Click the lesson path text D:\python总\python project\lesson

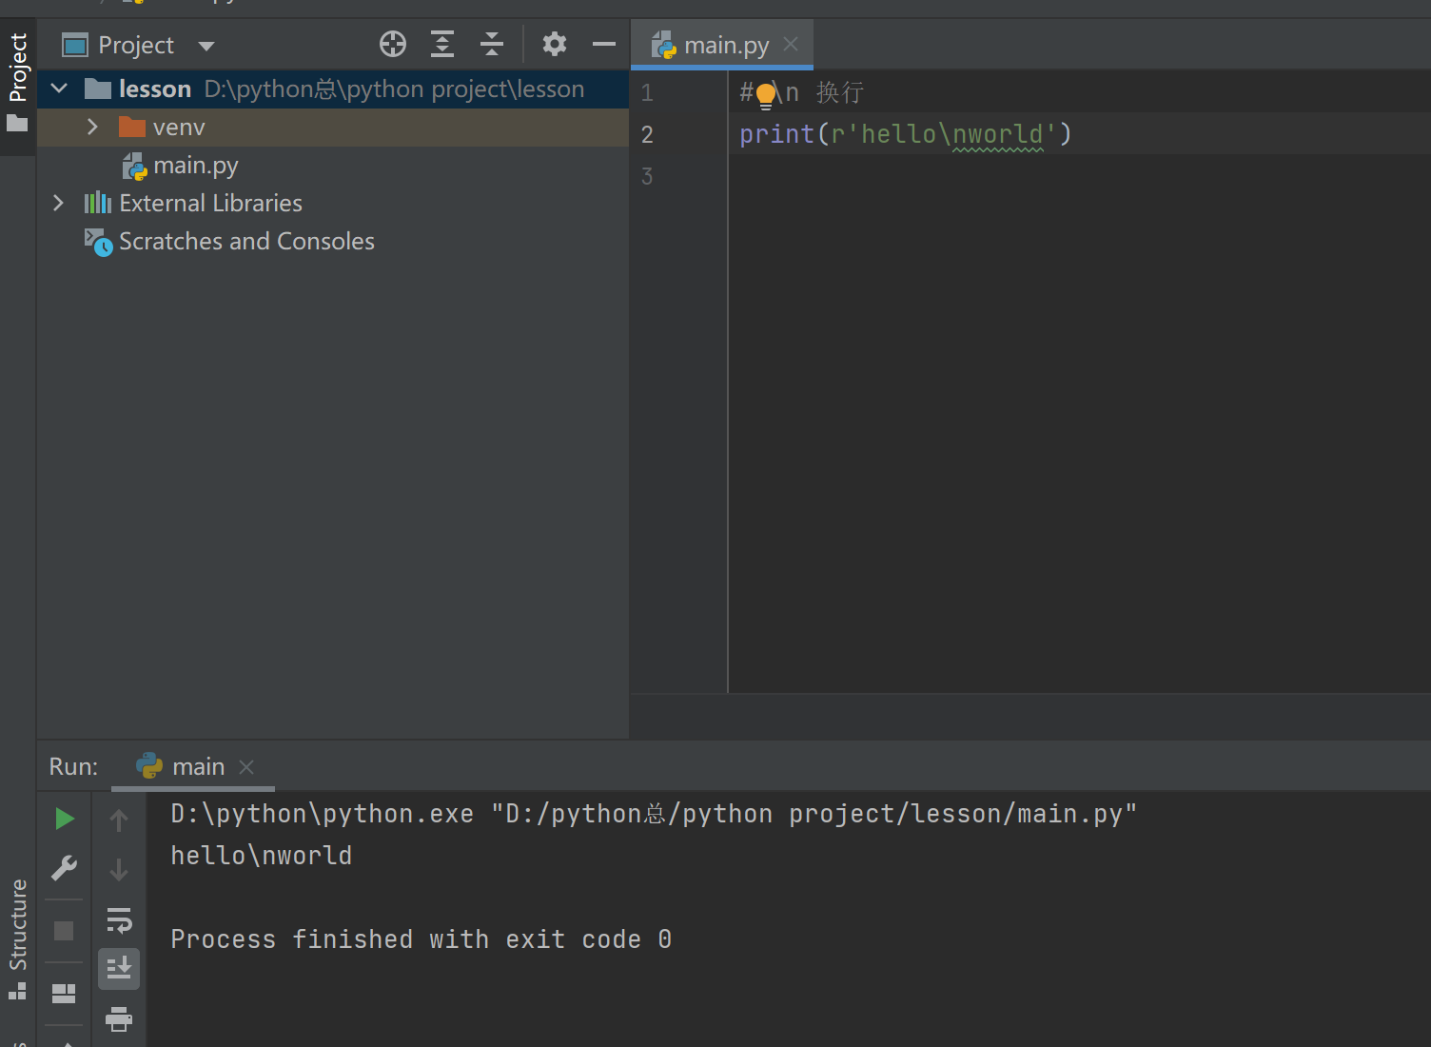point(394,89)
